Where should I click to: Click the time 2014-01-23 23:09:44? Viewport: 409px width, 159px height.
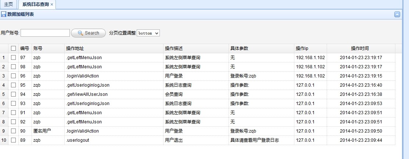(361, 140)
